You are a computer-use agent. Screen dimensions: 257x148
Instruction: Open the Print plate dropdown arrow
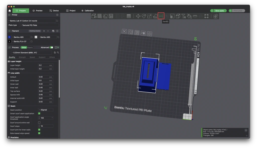click(x=230, y=11)
